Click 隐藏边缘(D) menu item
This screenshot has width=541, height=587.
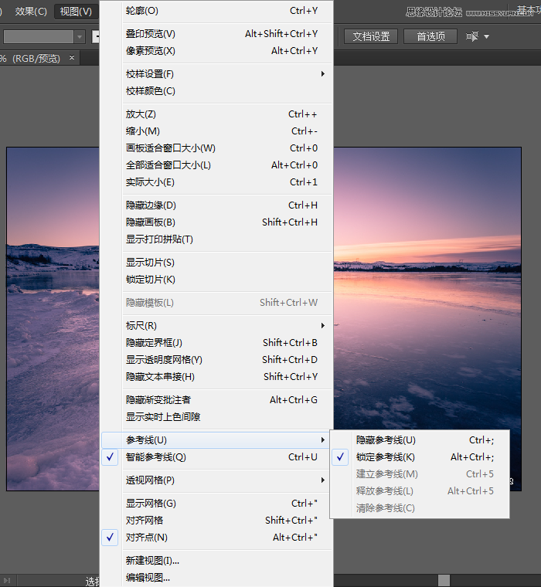[x=217, y=205]
